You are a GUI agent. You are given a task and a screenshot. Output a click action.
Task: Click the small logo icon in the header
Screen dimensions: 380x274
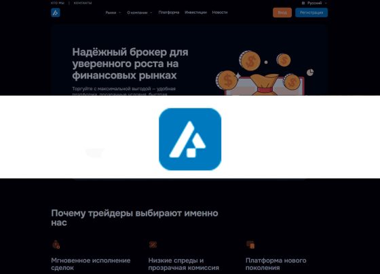[55, 13]
